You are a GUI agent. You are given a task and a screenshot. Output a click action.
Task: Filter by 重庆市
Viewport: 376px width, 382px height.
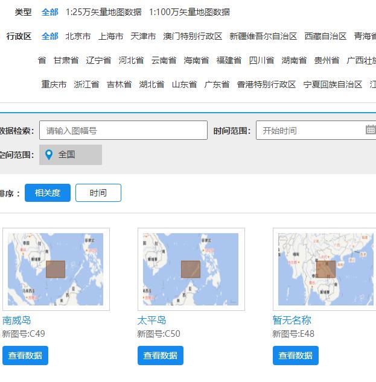(54, 84)
